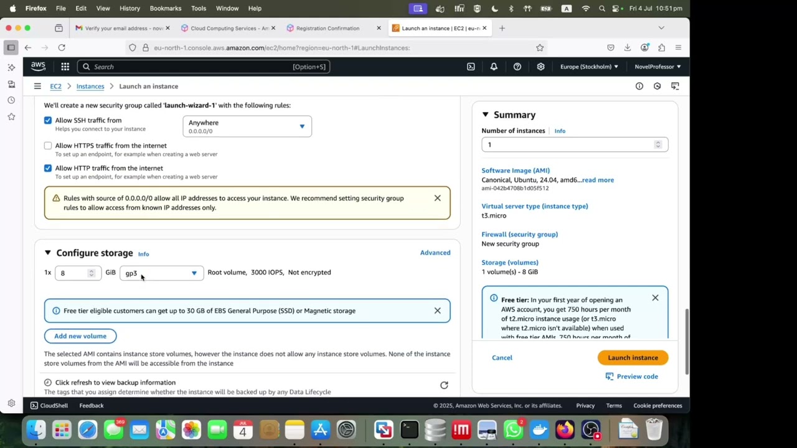Open the Firefox Bookmarks menu

[x=165, y=8]
